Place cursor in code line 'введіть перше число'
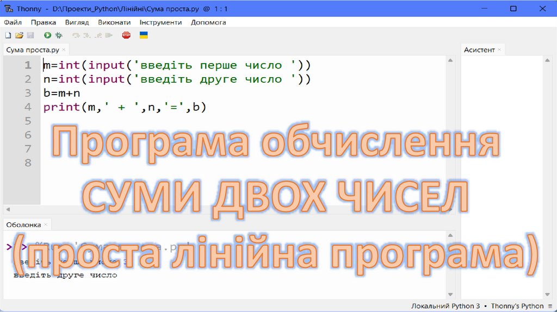This screenshot has width=557, height=312. pos(177,65)
